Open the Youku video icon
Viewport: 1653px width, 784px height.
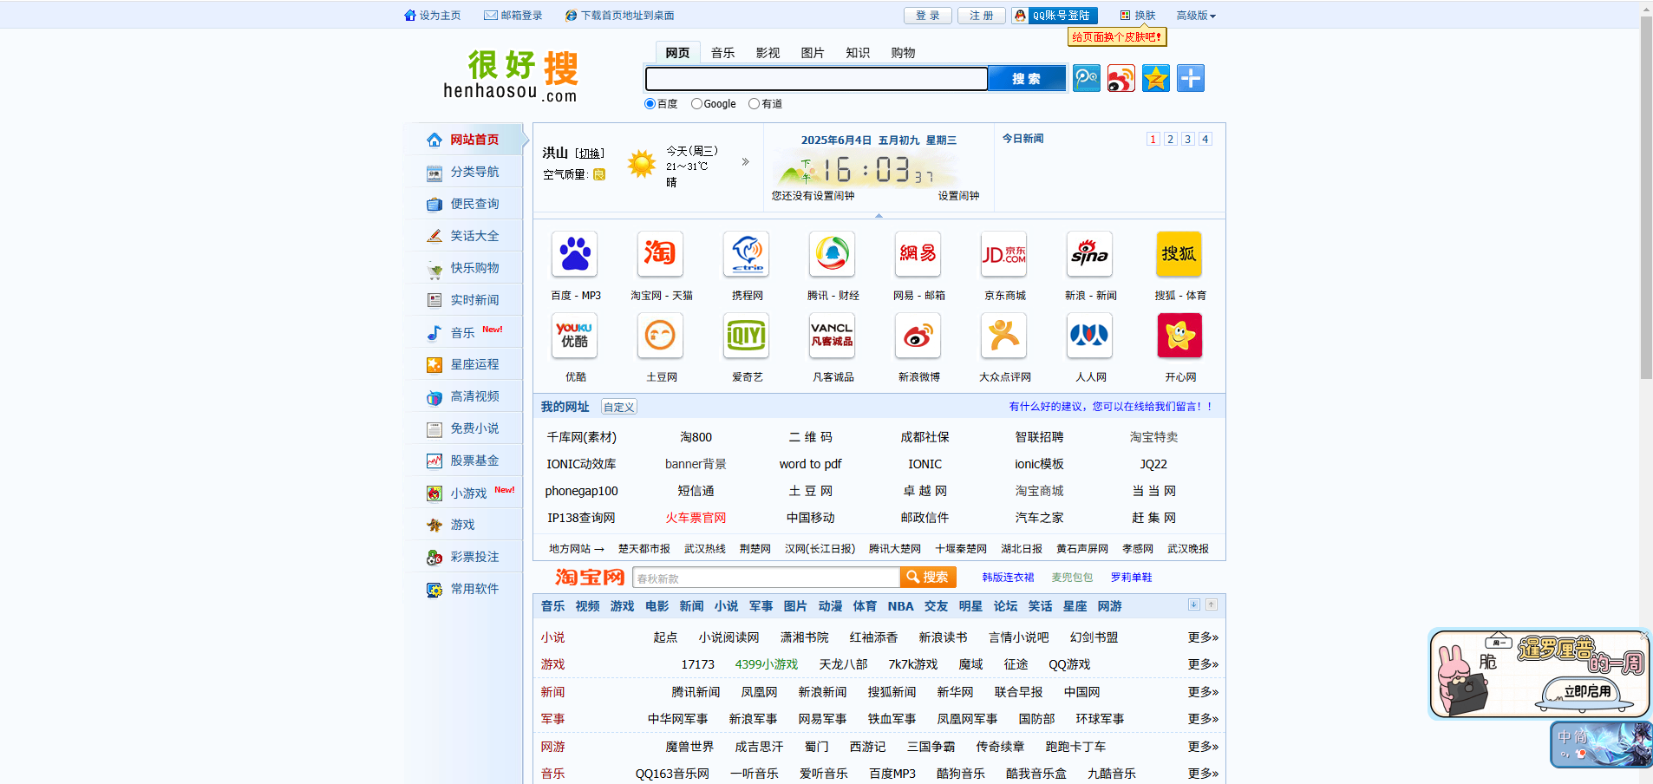(x=574, y=335)
